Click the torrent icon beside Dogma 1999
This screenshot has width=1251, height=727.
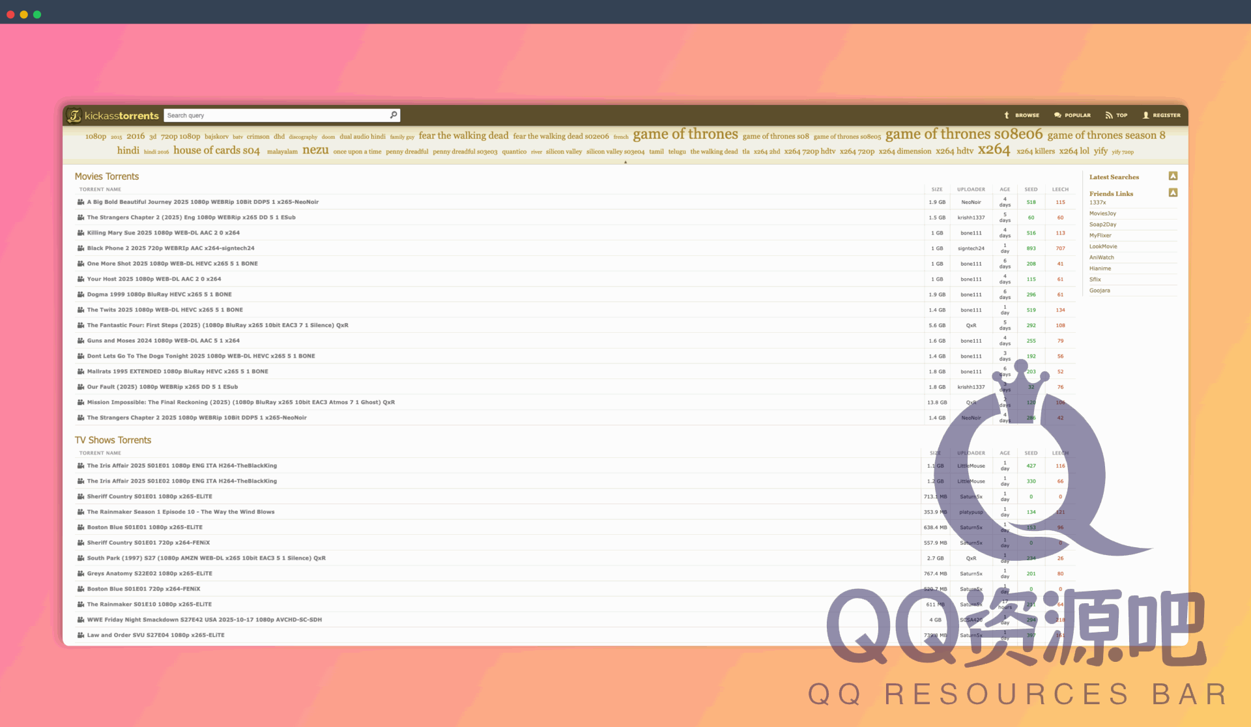(x=81, y=294)
